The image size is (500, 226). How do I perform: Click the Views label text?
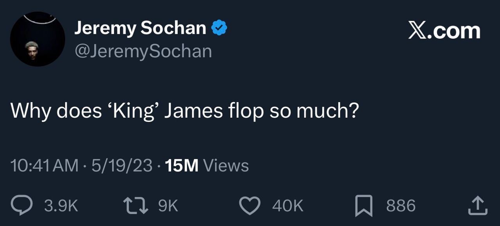(x=226, y=166)
